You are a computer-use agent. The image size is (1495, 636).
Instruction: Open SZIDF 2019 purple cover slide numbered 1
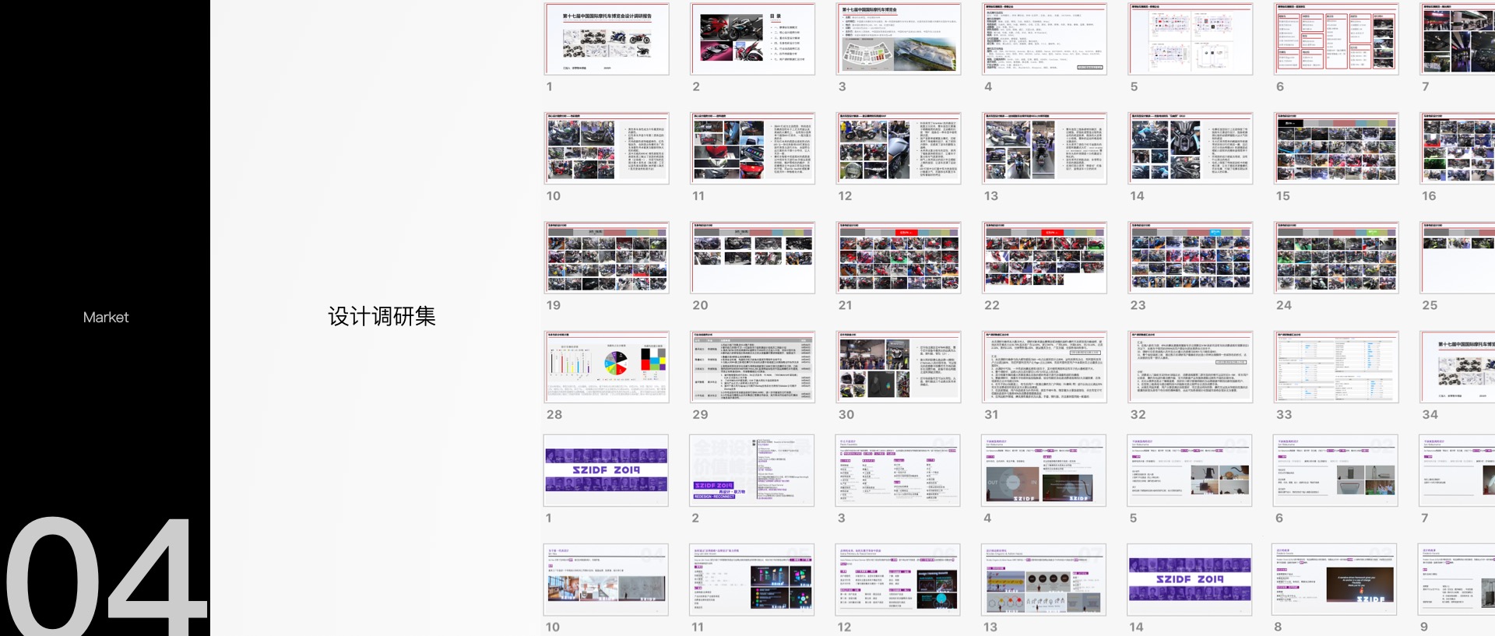coord(606,471)
